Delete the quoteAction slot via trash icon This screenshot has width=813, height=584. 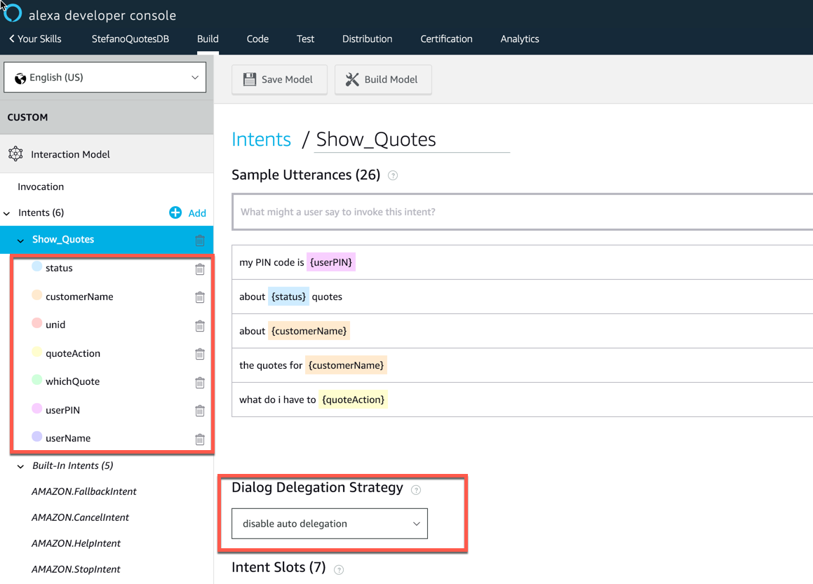200,354
